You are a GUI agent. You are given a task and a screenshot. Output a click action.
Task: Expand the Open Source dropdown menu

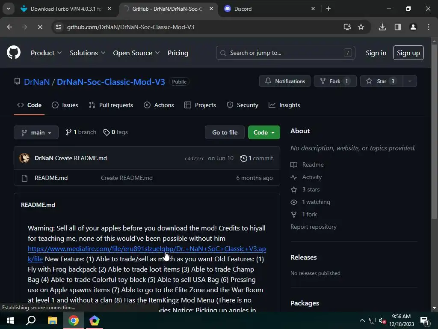(136, 53)
